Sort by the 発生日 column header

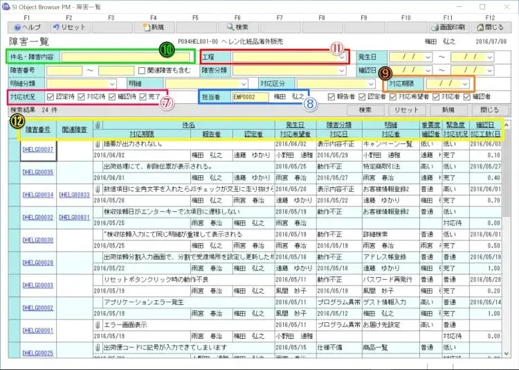click(x=295, y=125)
